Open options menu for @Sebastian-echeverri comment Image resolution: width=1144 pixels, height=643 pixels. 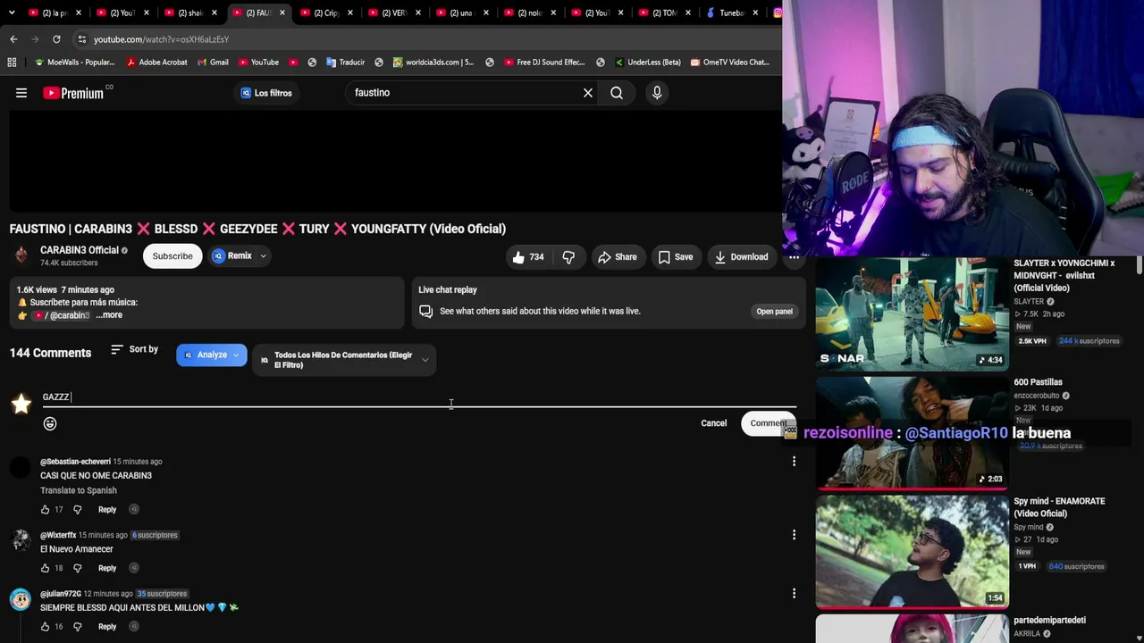point(794,462)
